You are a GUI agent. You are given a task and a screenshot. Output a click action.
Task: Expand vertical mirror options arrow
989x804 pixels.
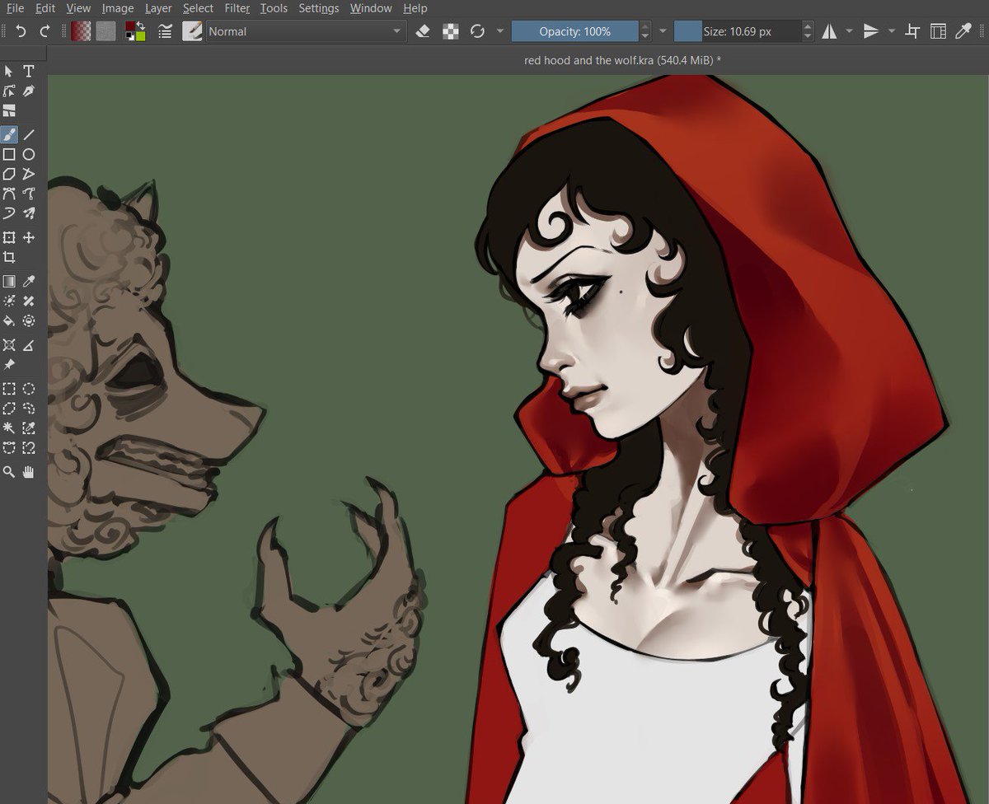pyautogui.click(x=891, y=31)
